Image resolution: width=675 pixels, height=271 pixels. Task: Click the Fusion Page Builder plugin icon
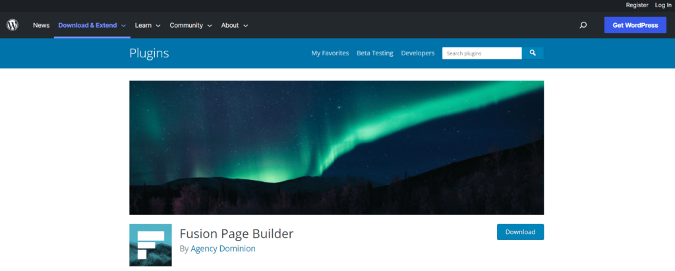pyautogui.click(x=151, y=245)
